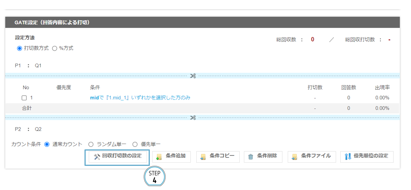The width and height of the screenshot is (411, 190).
Task: Select the 打切数方式 radio button
Action: coord(20,49)
